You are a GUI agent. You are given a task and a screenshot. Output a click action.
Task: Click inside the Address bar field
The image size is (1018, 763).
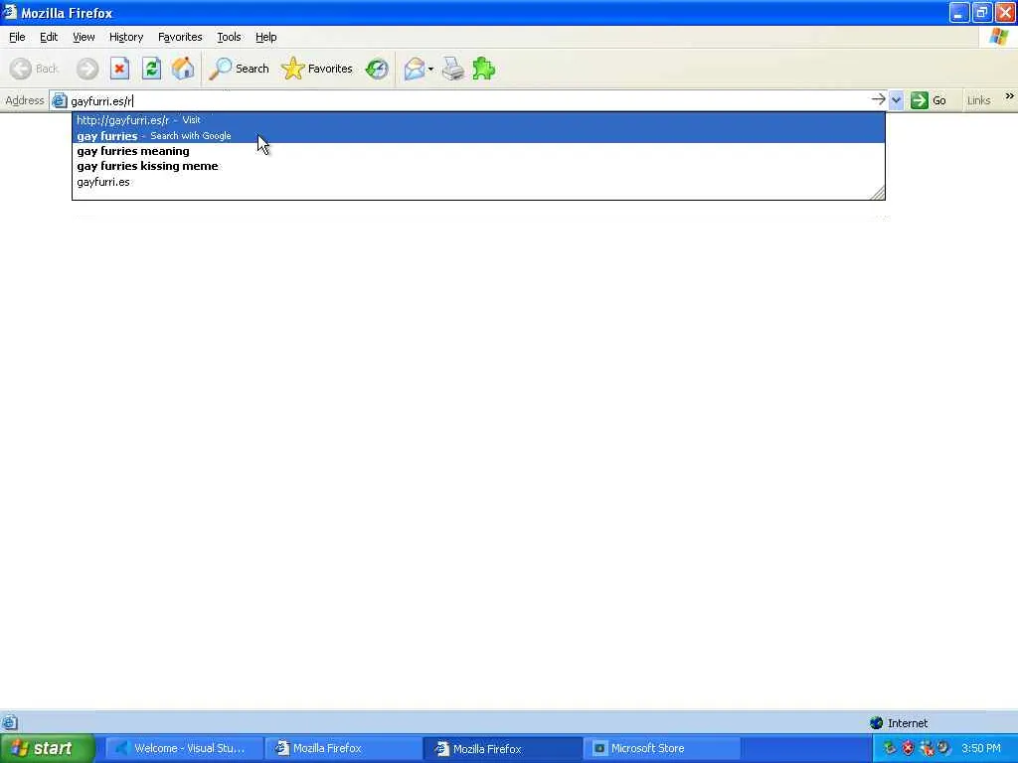tap(467, 100)
